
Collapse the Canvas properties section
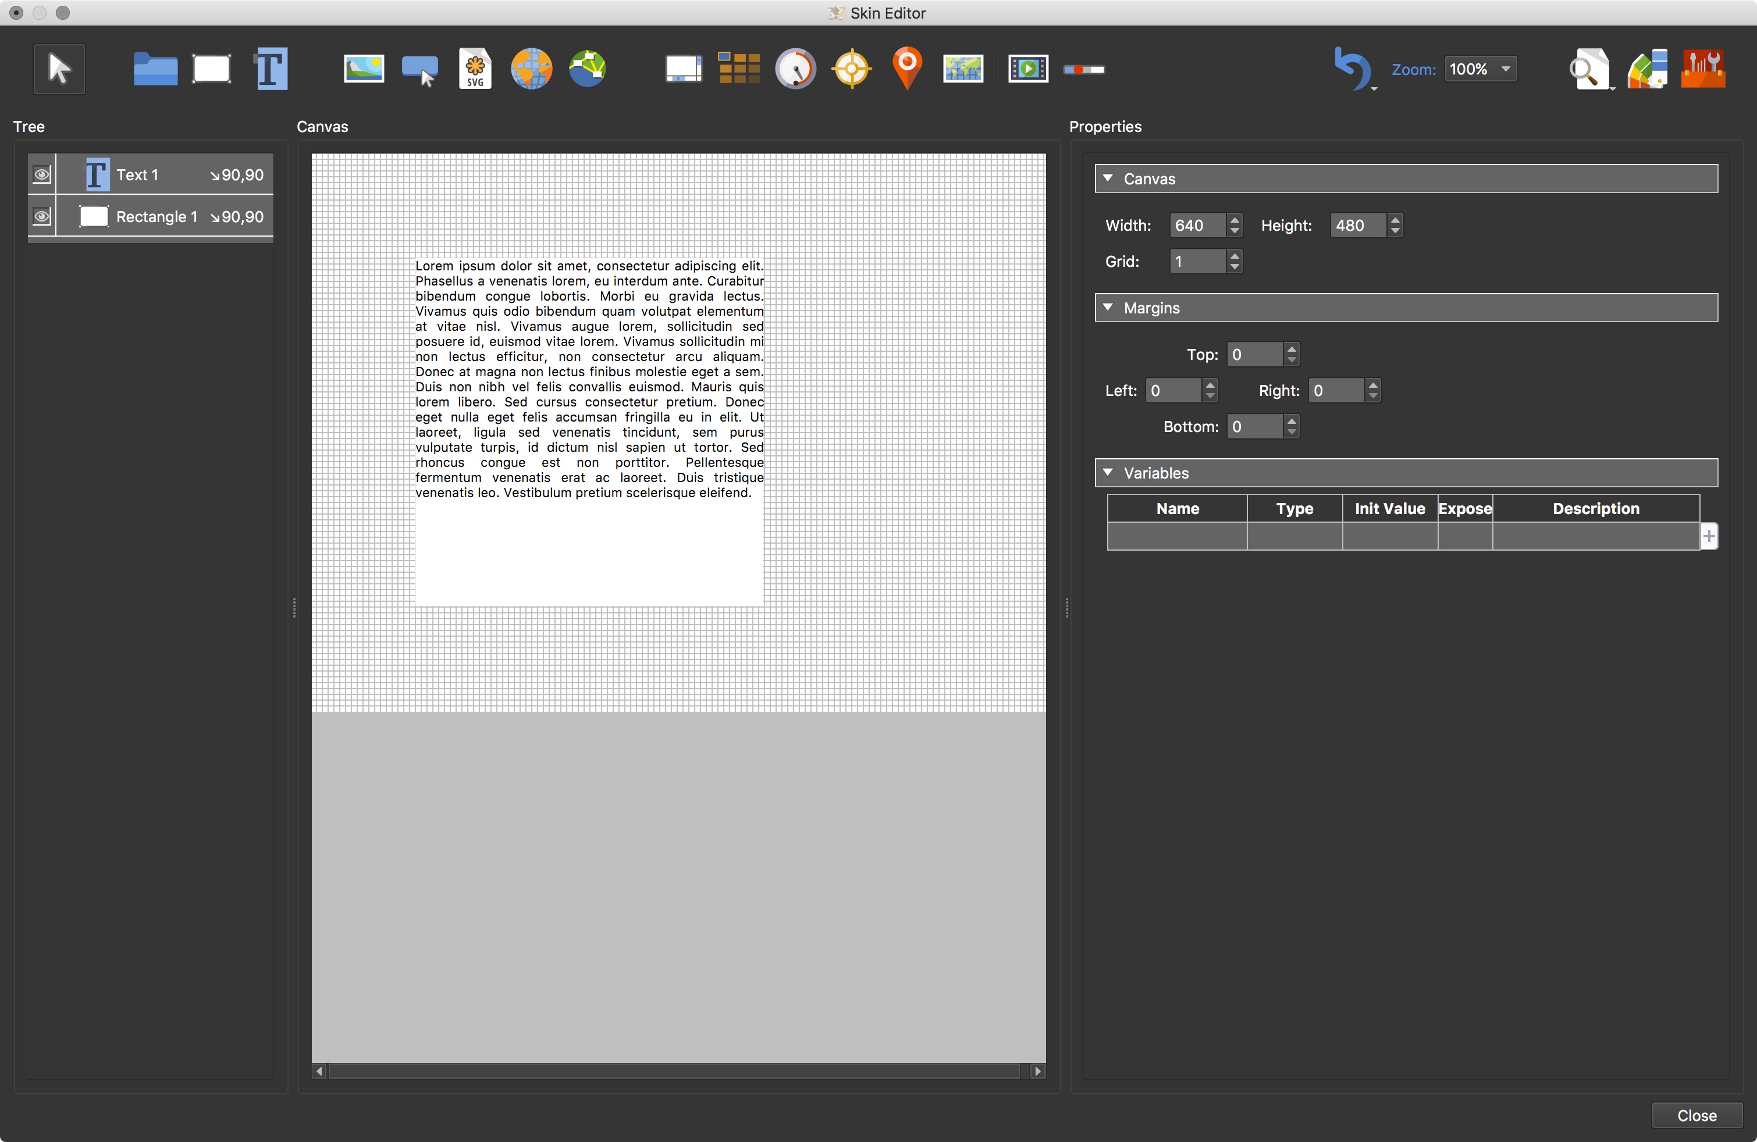1108,179
